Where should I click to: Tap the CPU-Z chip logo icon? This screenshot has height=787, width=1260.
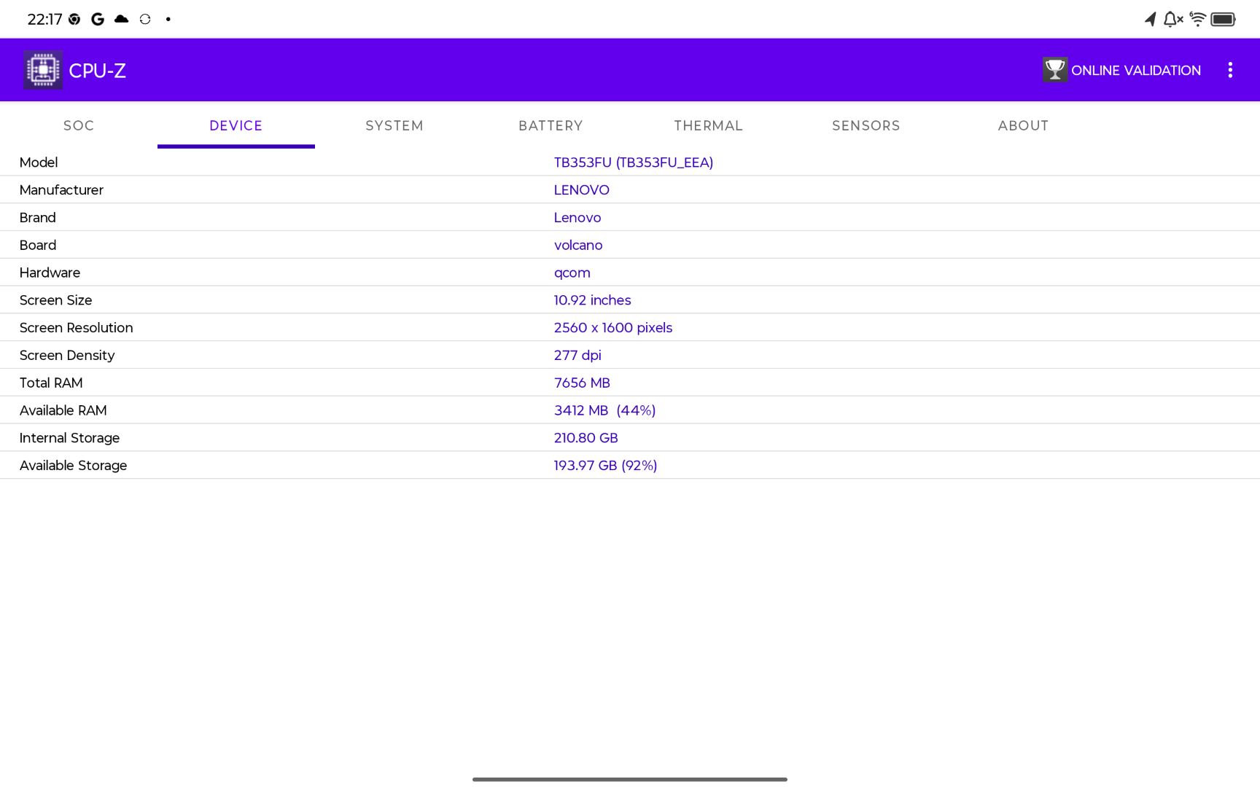pyautogui.click(x=42, y=70)
